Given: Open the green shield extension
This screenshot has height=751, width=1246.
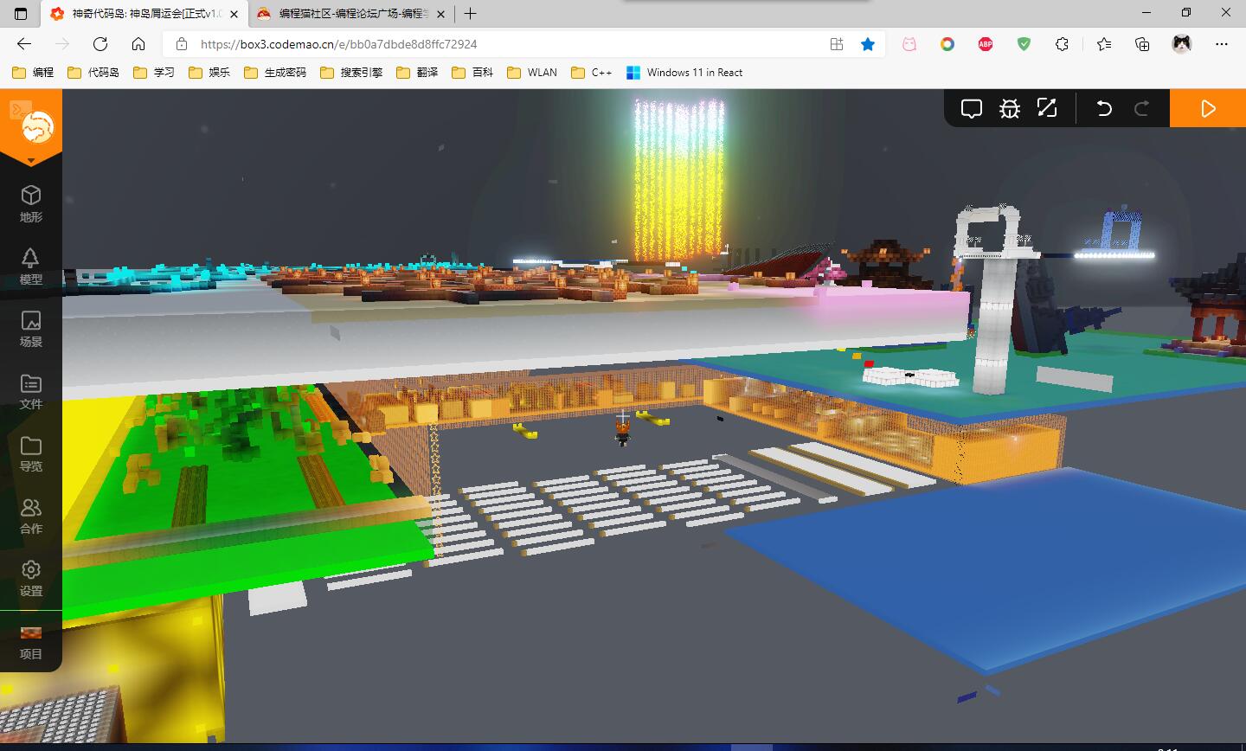Looking at the screenshot, I should [1024, 44].
